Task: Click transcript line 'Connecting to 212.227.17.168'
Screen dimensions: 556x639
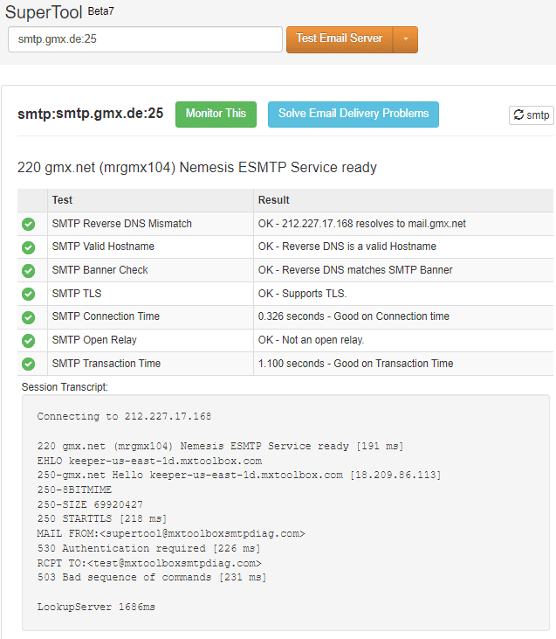Action: coord(124,416)
